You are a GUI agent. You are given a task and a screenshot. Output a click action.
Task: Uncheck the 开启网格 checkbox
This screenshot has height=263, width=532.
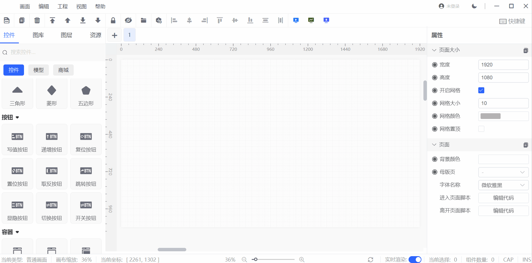481,90
